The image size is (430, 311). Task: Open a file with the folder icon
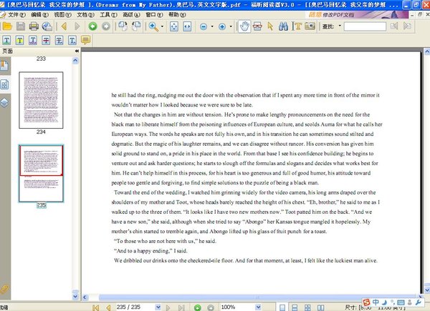coord(7,26)
